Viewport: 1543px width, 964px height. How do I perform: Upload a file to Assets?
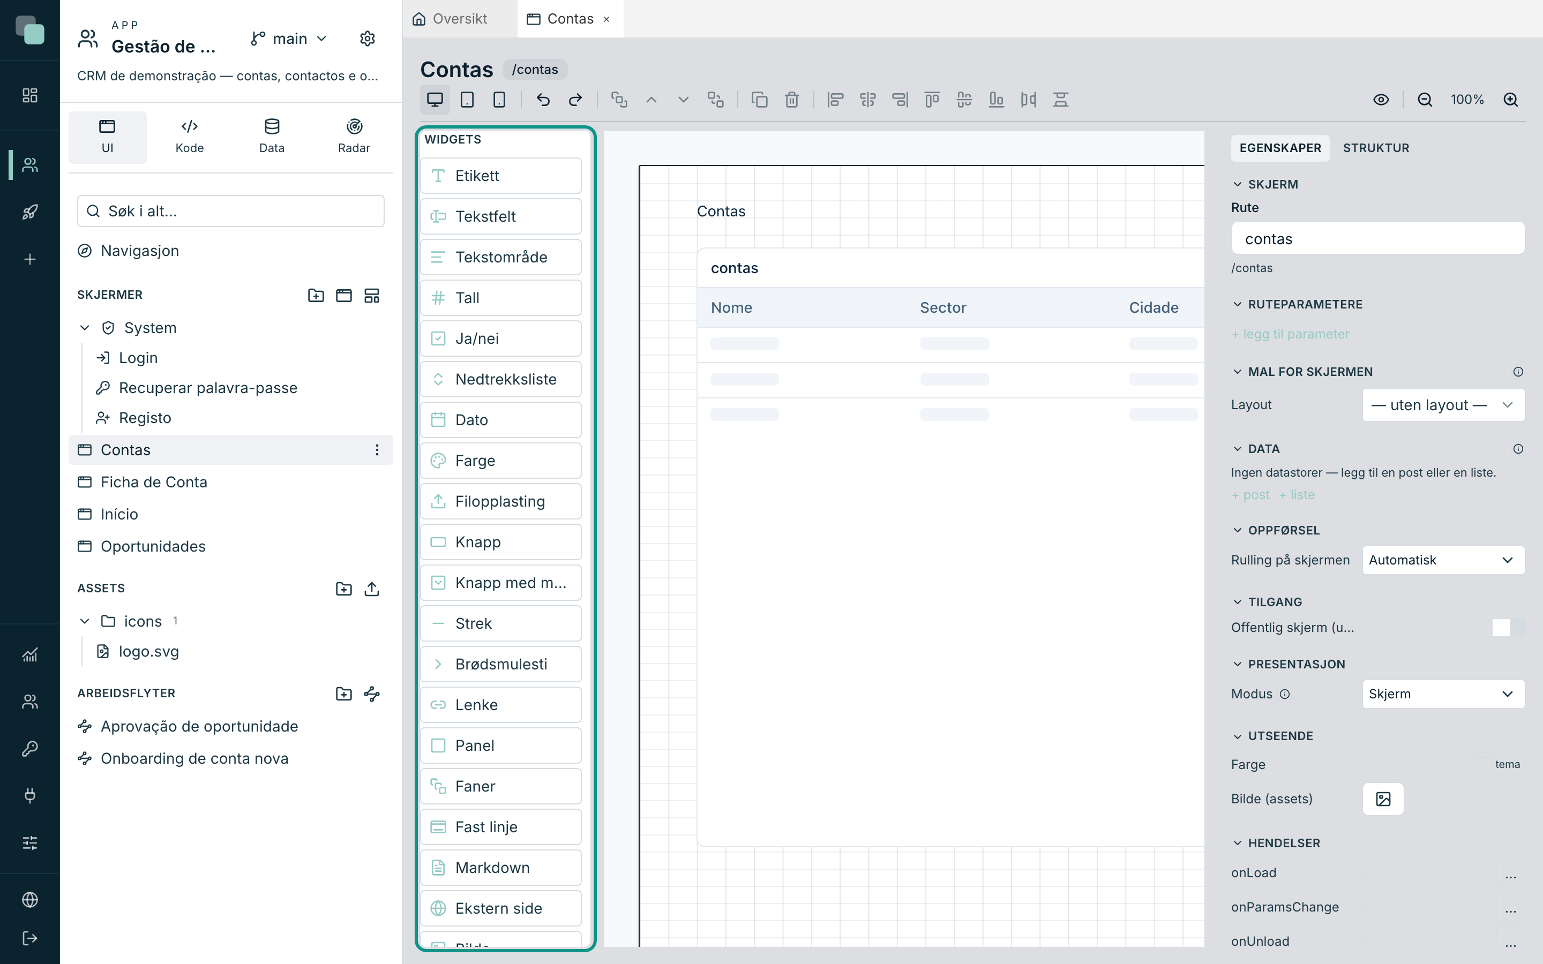372,589
